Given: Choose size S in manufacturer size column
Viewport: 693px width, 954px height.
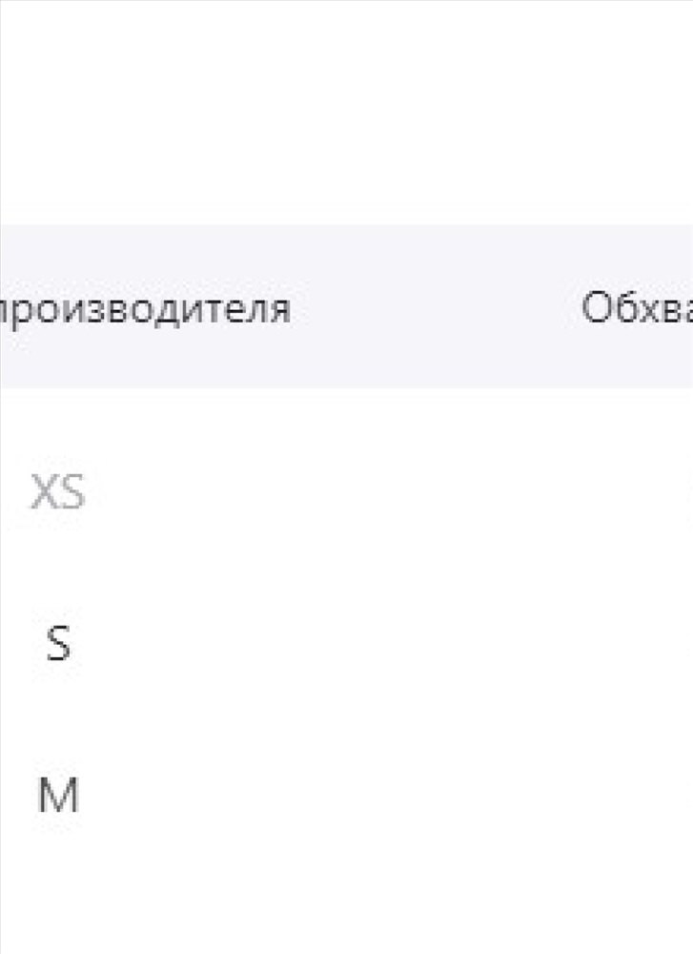Looking at the screenshot, I should point(58,644).
